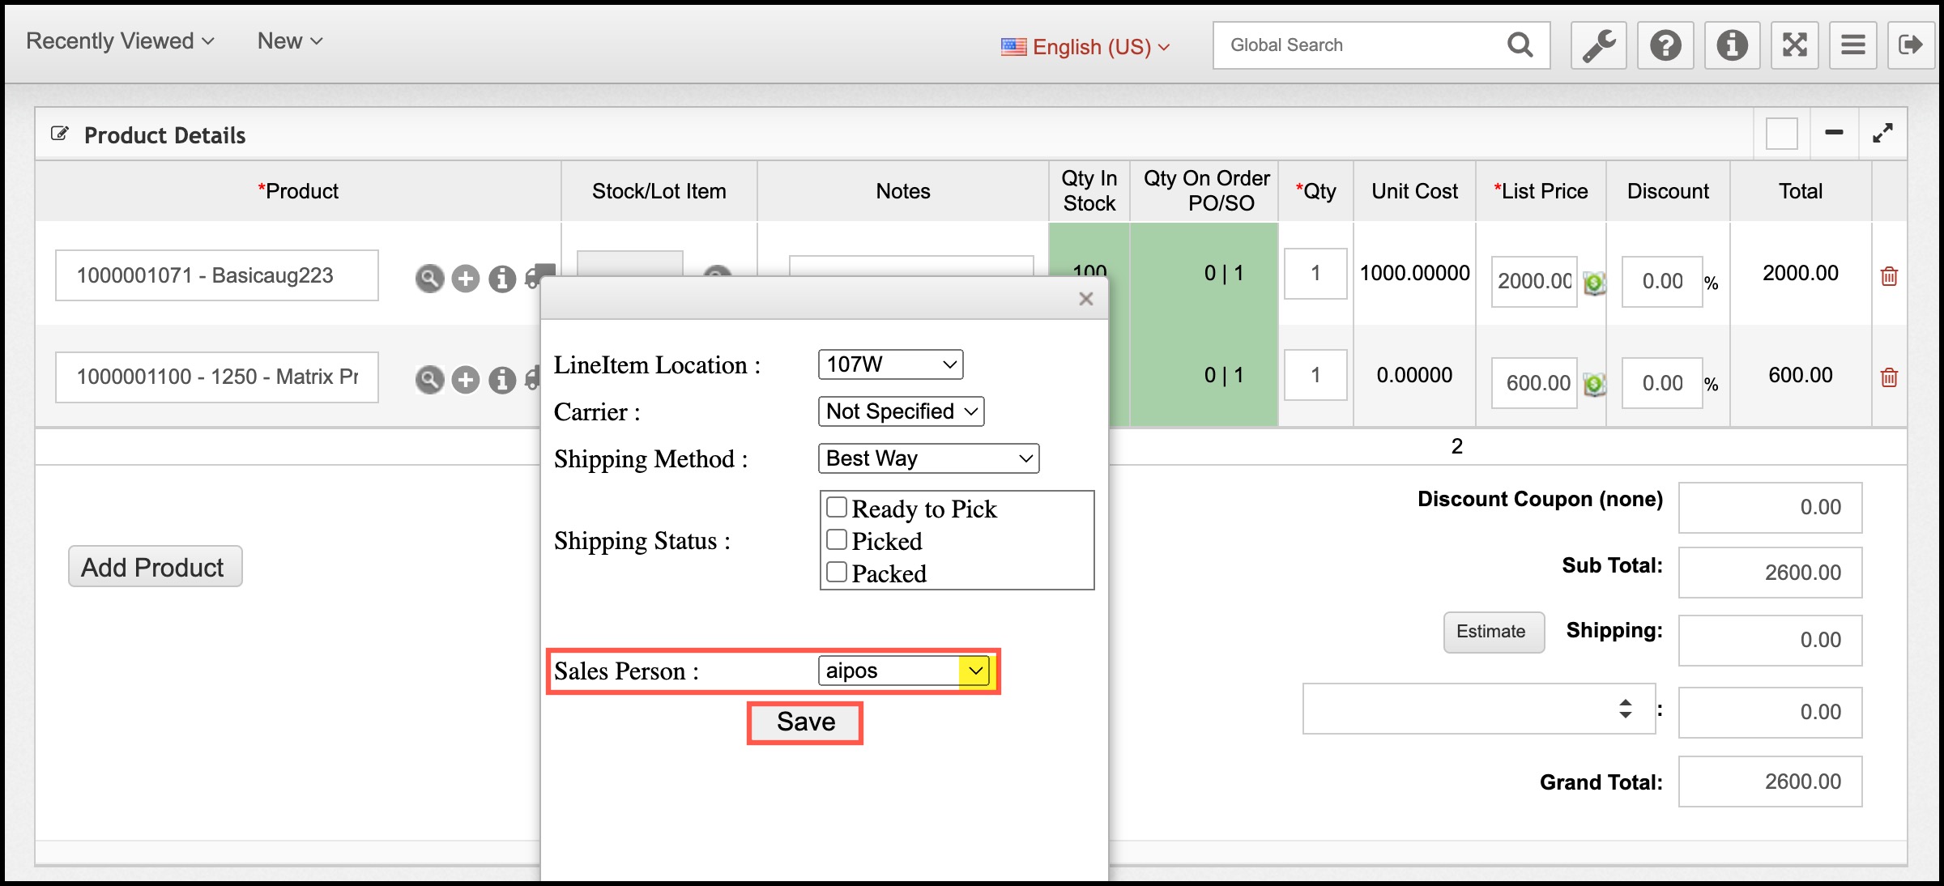The height and width of the screenshot is (886, 1944).
Task: Open the New menu
Action: pyautogui.click(x=289, y=41)
